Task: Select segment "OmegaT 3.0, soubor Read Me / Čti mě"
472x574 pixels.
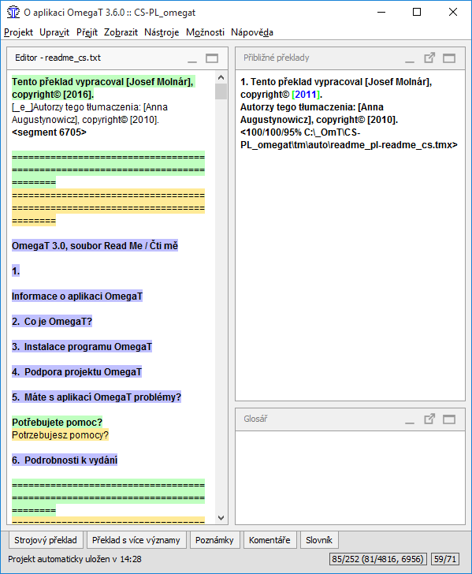Action: click(x=95, y=246)
